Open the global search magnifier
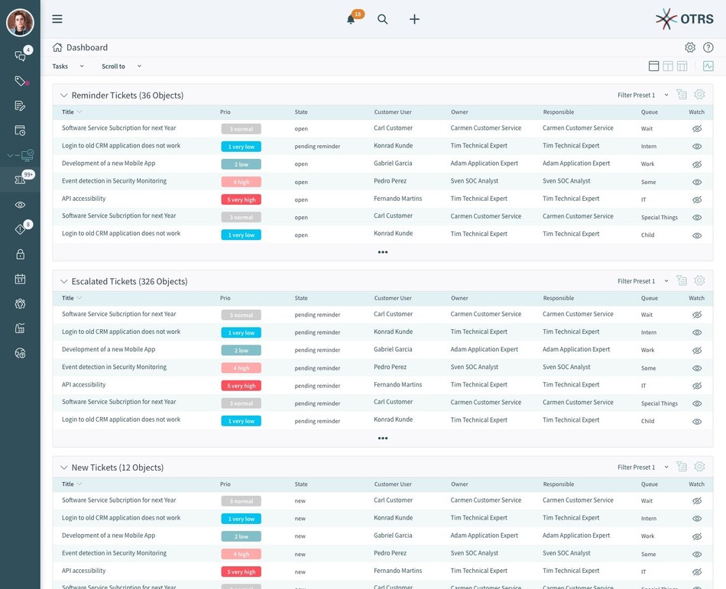Image resolution: width=726 pixels, height=589 pixels. click(382, 19)
